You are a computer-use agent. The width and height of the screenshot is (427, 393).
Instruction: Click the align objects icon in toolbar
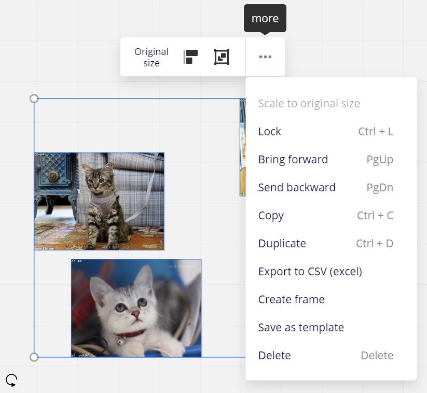click(191, 57)
